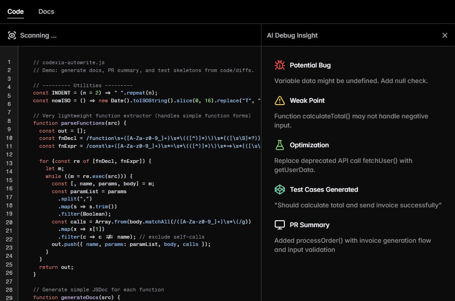Click the AI Debug Insight panel title
The image size is (455, 301).
[292, 35]
